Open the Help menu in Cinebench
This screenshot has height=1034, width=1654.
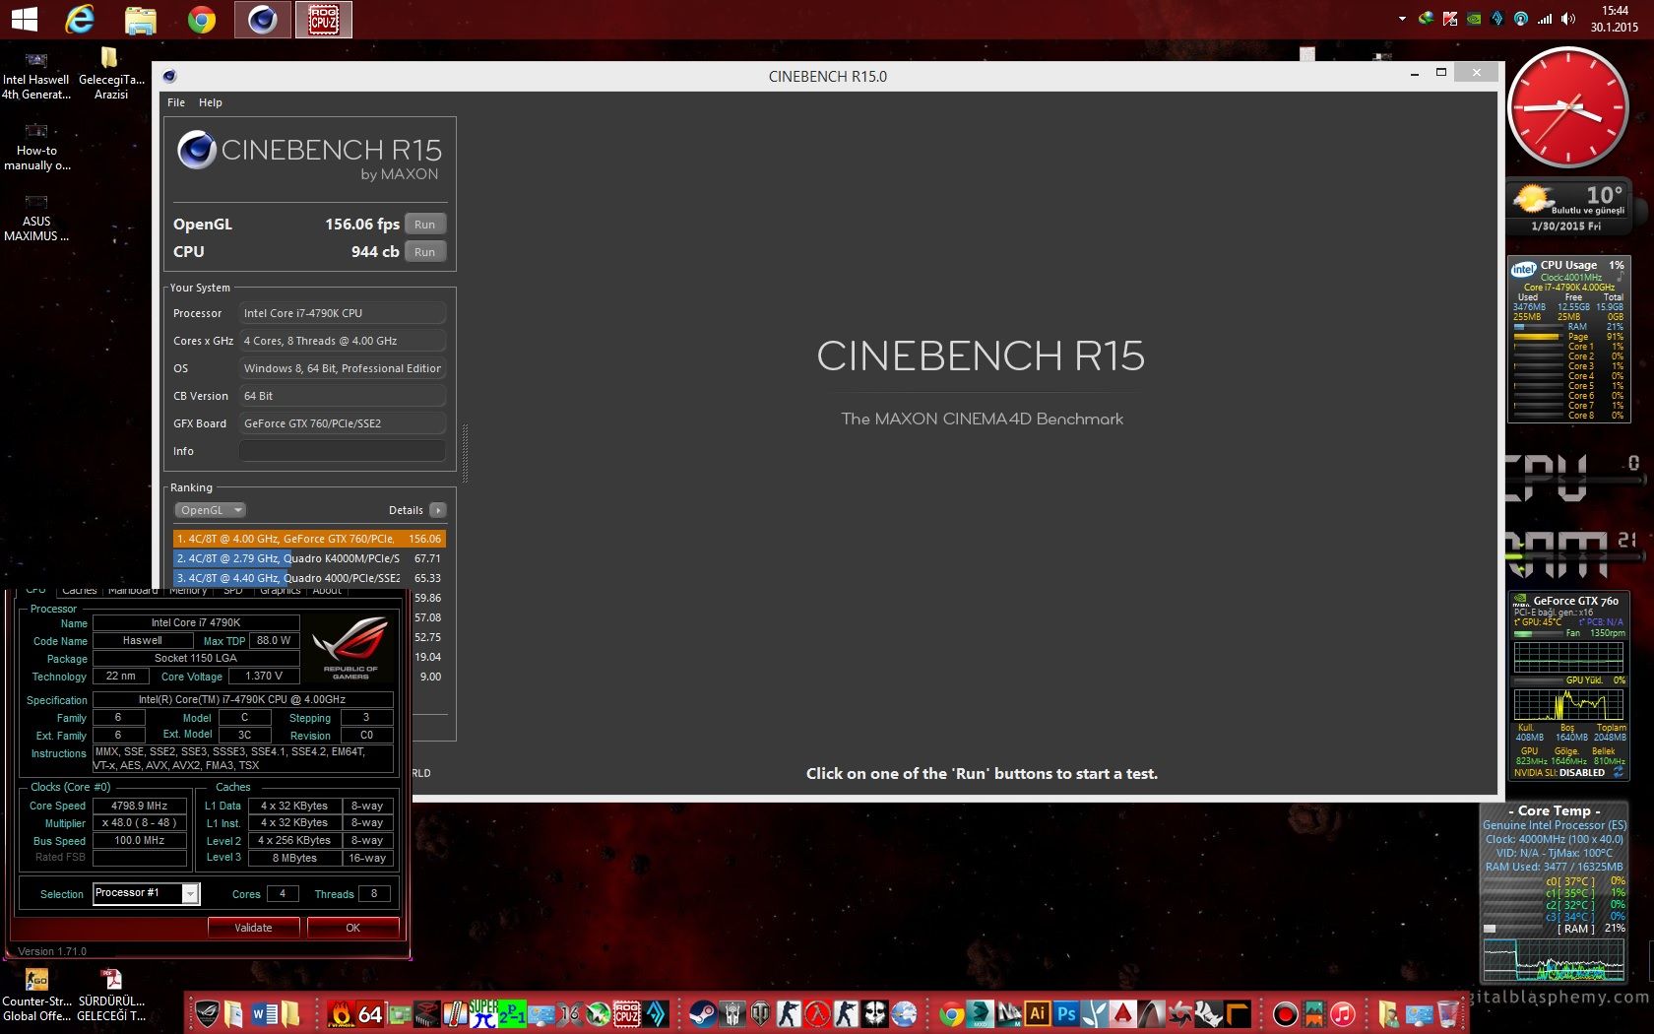point(210,102)
